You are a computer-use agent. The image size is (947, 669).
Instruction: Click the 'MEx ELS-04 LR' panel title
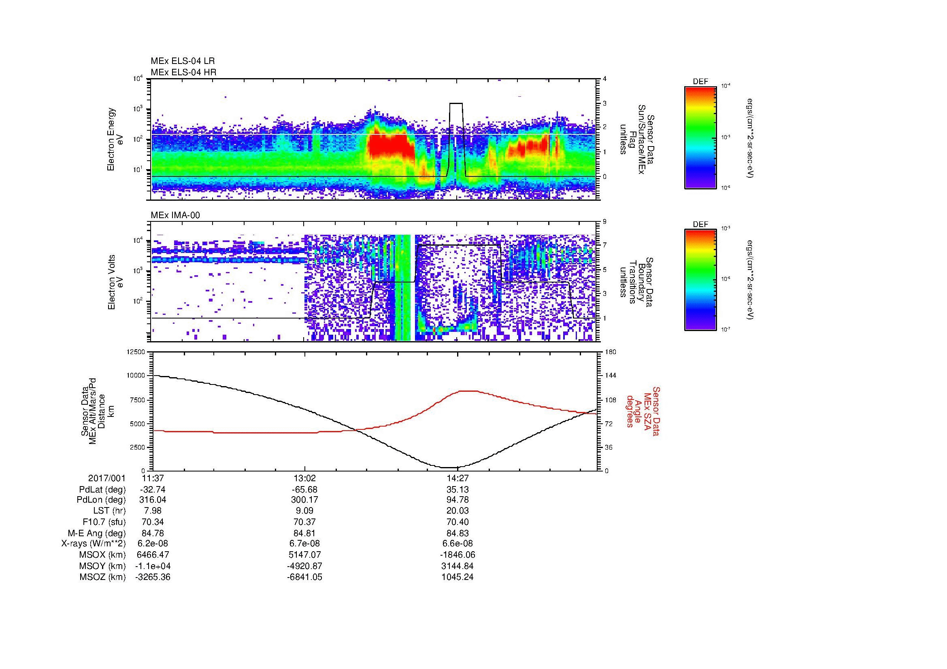(183, 61)
